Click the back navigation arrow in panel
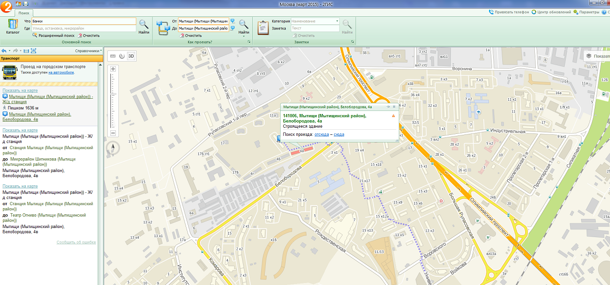Viewport: 610px width, 285px height. (4, 51)
